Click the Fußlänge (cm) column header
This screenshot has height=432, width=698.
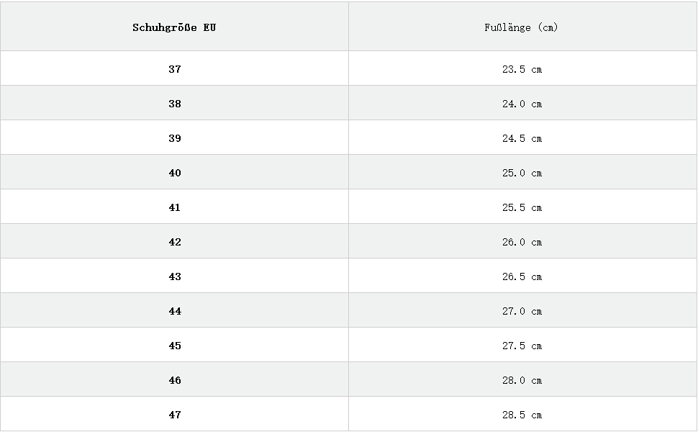click(522, 27)
